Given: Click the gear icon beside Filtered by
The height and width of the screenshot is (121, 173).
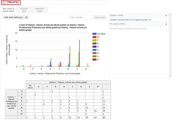Looking at the screenshot, I should tap(4, 2).
